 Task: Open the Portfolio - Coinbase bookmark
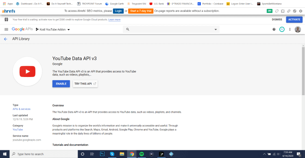tap(211, 4)
